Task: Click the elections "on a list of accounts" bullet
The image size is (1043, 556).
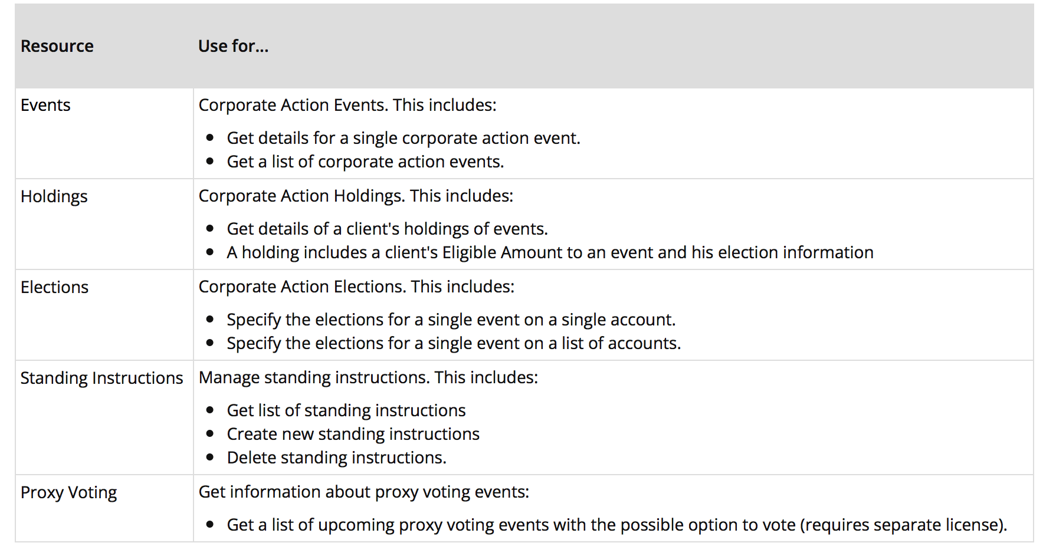Action: tap(453, 343)
